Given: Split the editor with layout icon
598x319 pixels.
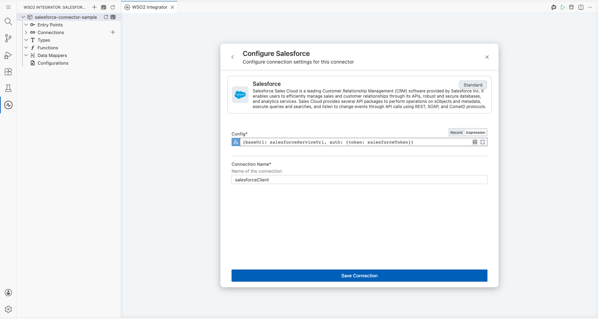Looking at the screenshot, I should coord(581,7).
